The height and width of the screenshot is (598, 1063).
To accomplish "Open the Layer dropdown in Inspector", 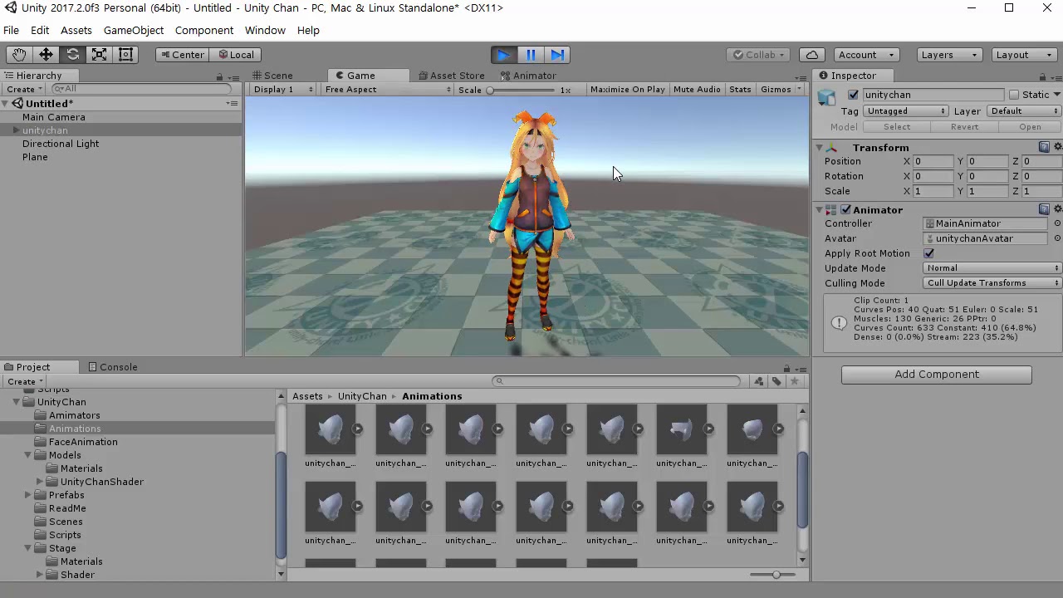I will [1024, 111].
